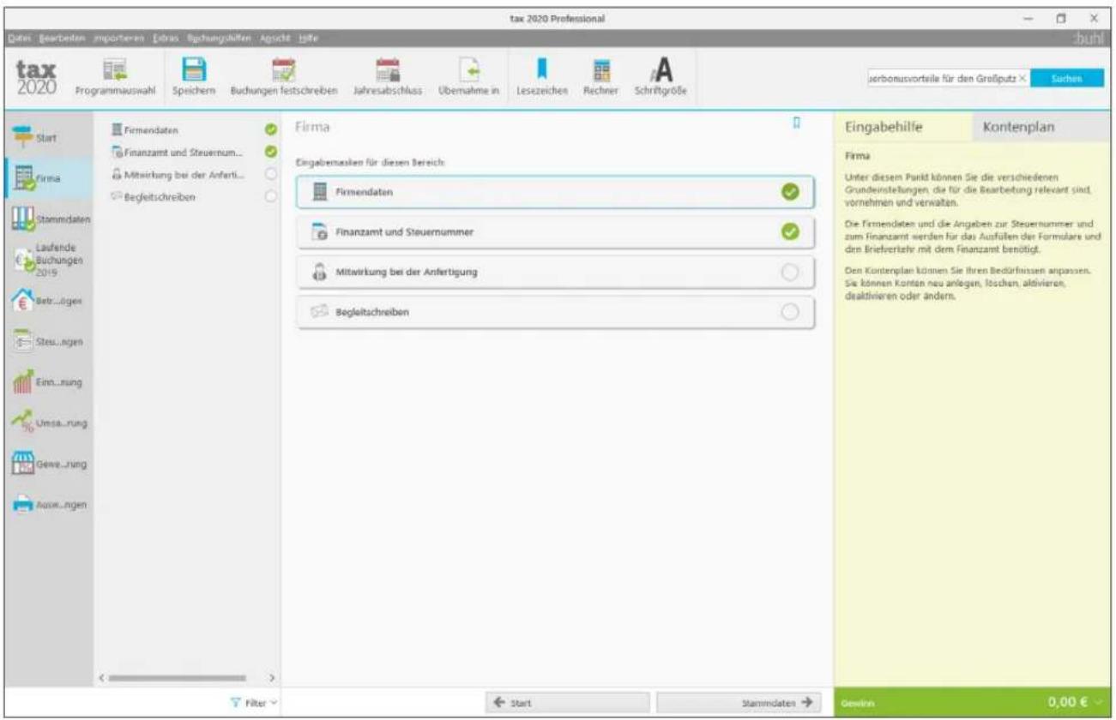Click the green check on the Firmendaten card
Screen dimensions: 1116x720
(x=791, y=194)
